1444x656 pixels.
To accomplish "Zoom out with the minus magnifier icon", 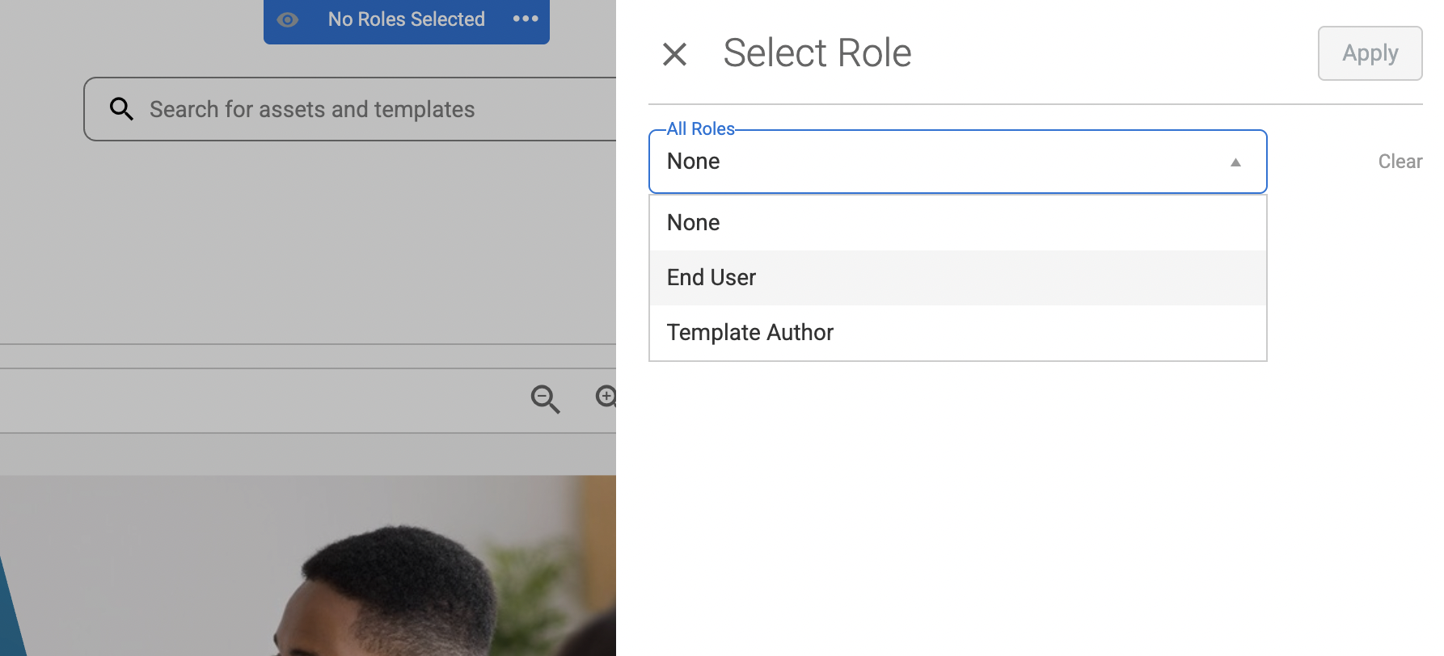I will 545,398.
